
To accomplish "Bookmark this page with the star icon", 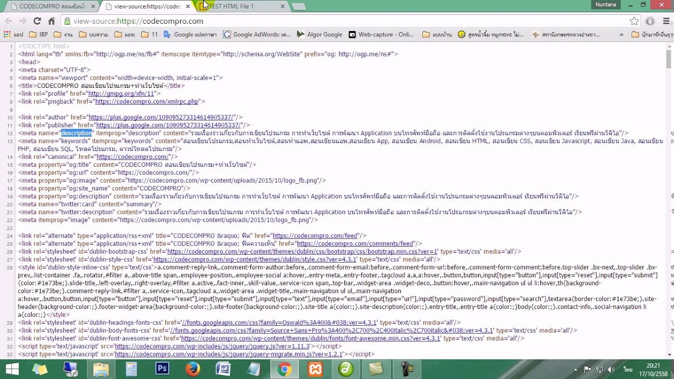I will 635,21.
